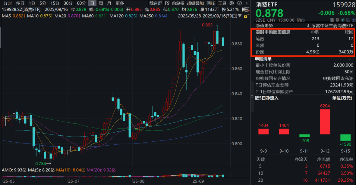356x185 pixels.
Task: Click the F9 shortcut button
Action: tap(167, 3)
